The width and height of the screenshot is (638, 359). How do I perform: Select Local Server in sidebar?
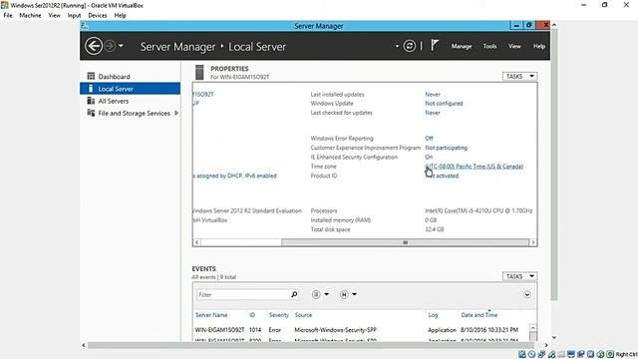pos(131,89)
